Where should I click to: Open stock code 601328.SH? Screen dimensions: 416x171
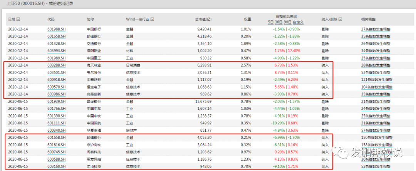click(x=56, y=44)
